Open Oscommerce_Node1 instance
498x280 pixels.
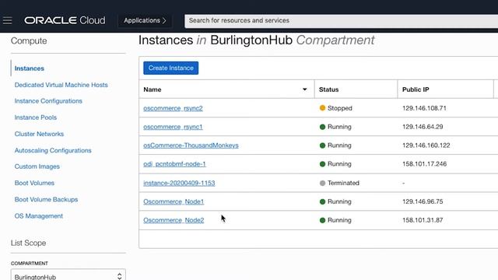[x=174, y=201]
